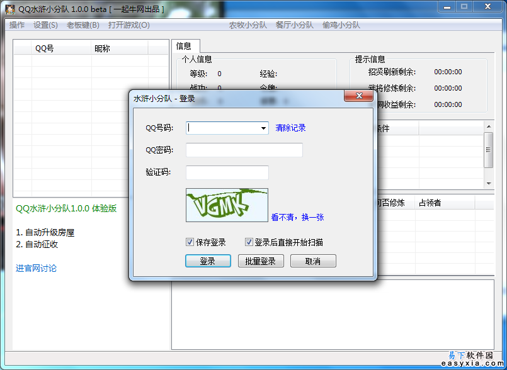Select the 偷鸡小分队 menu item
The width and height of the screenshot is (507, 370).
[341, 25]
